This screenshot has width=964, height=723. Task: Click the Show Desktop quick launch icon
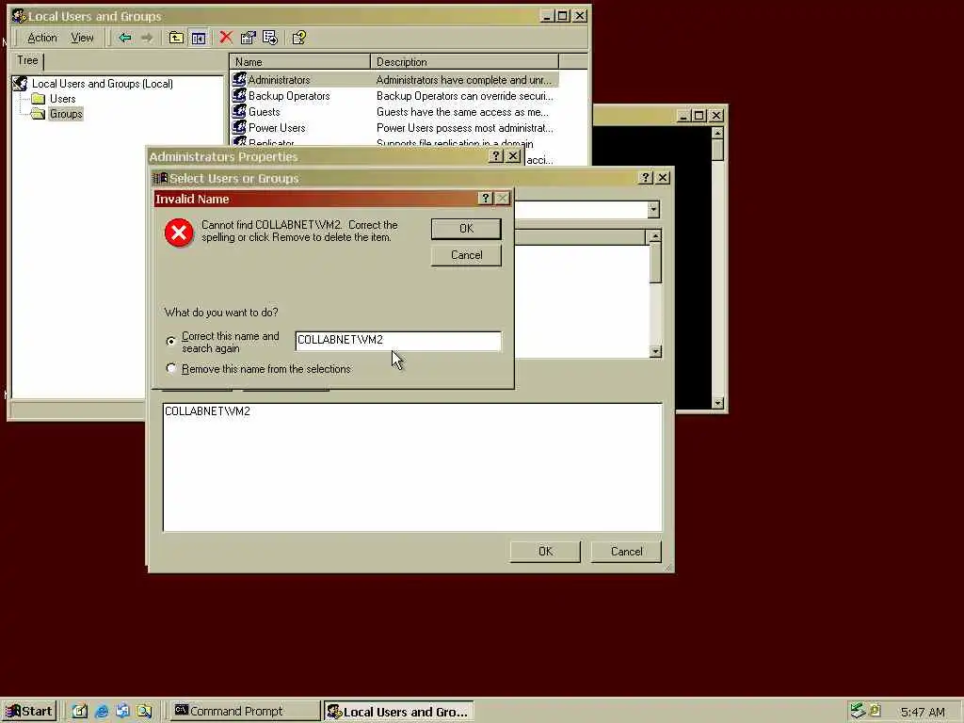79,712
